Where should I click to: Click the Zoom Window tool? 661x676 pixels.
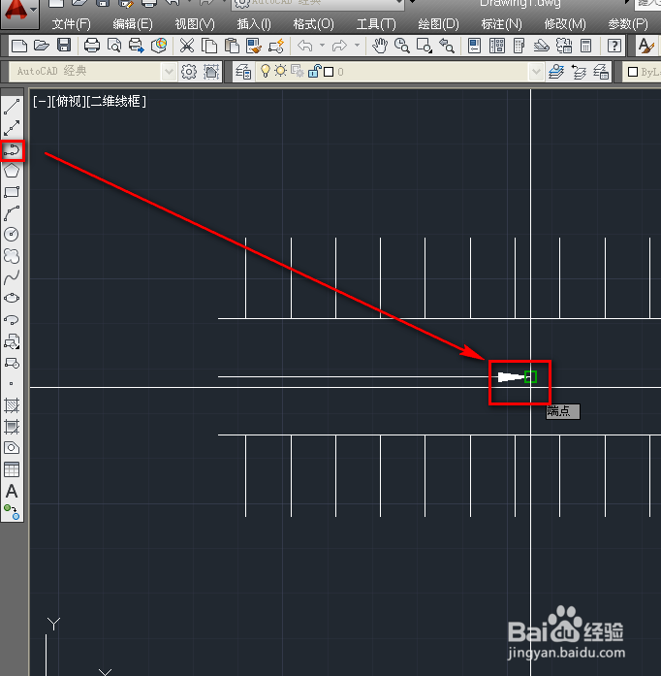(x=425, y=46)
